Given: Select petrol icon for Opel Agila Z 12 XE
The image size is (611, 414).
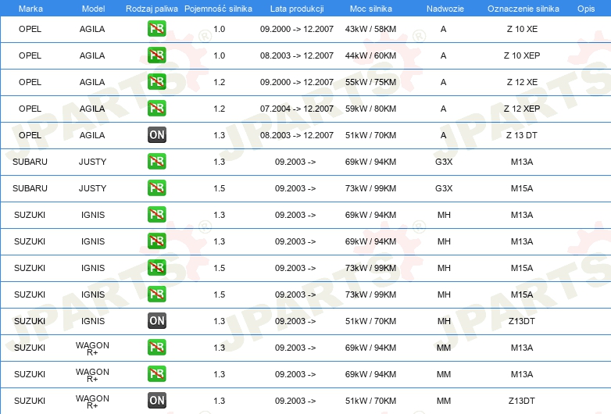Looking at the screenshot, I should tap(156, 82).
